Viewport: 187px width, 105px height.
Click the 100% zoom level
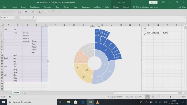pyautogui.click(x=183, y=97)
